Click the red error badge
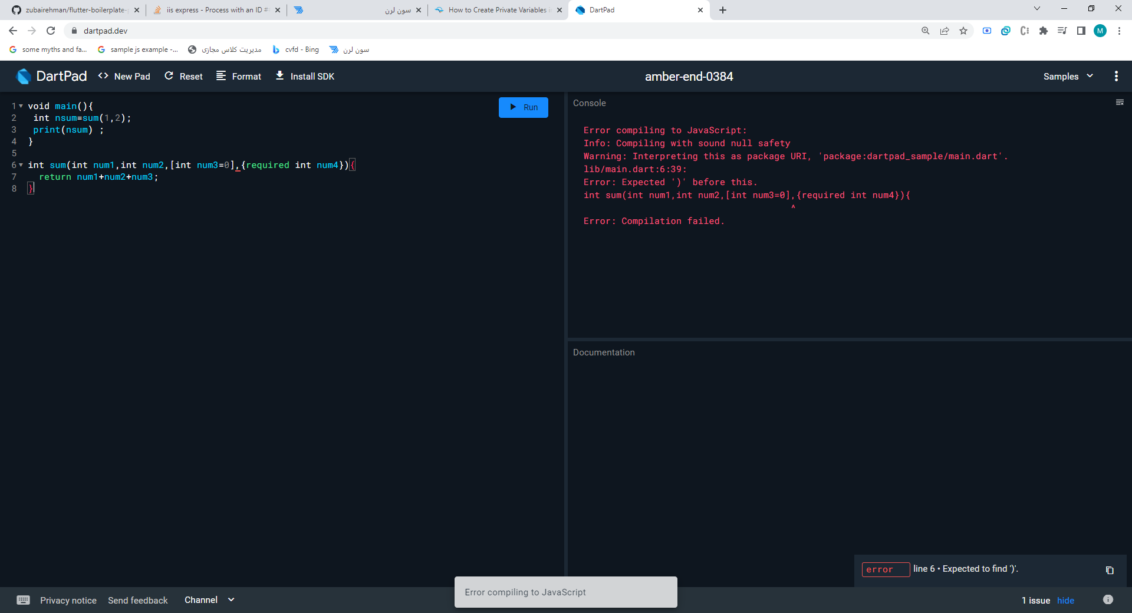 [886, 569]
